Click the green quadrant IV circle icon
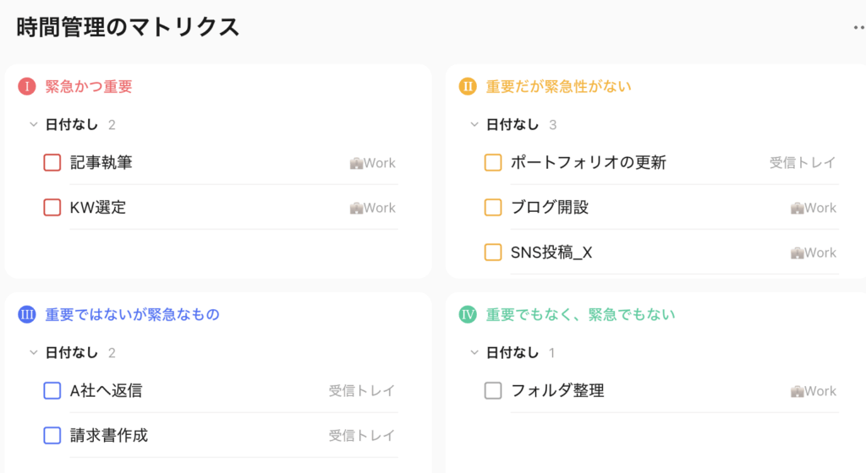Screen dimensions: 866x473 click(468, 314)
